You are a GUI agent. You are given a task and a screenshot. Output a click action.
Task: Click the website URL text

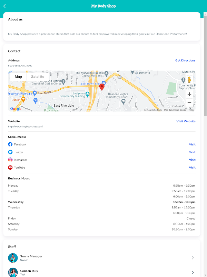point(25,127)
